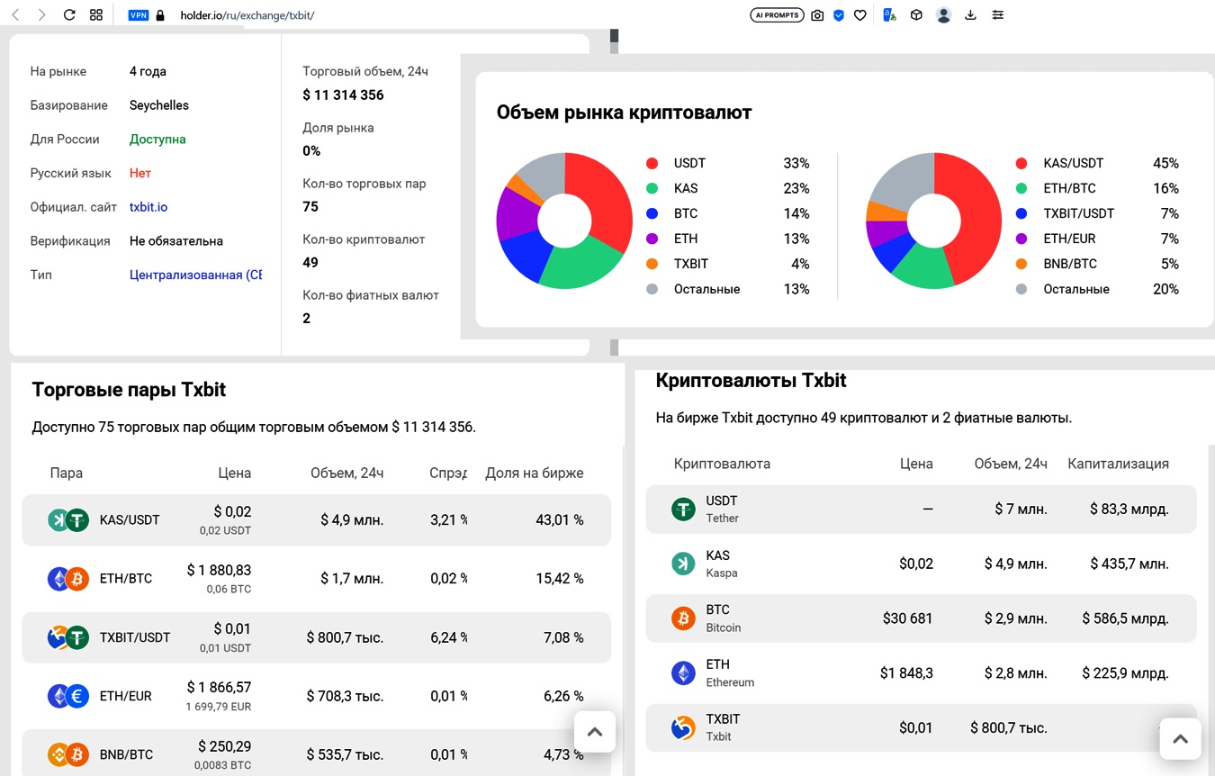
Task: Click the Seychelles location value
Action: pyautogui.click(x=159, y=105)
